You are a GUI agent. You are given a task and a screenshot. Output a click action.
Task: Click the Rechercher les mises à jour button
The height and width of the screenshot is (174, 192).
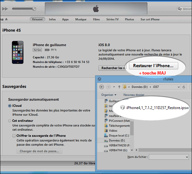pos(112,68)
